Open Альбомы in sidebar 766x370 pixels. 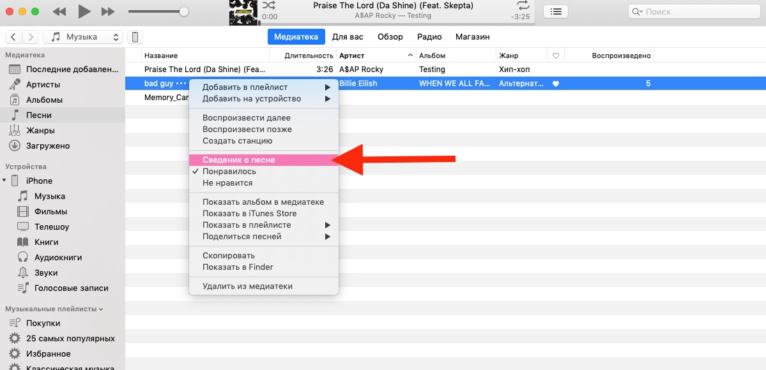click(x=63, y=100)
